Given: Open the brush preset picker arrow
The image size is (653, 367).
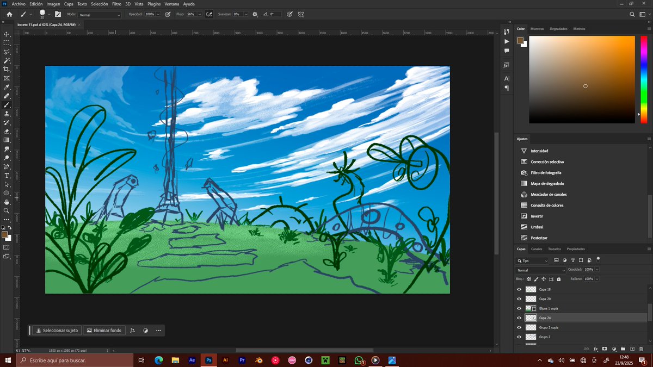Looking at the screenshot, I should click(x=49, y=14).
